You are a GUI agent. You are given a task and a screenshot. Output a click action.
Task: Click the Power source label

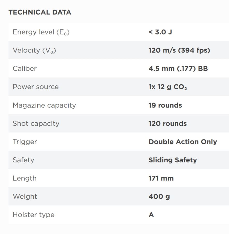click(x=36, y=87)
